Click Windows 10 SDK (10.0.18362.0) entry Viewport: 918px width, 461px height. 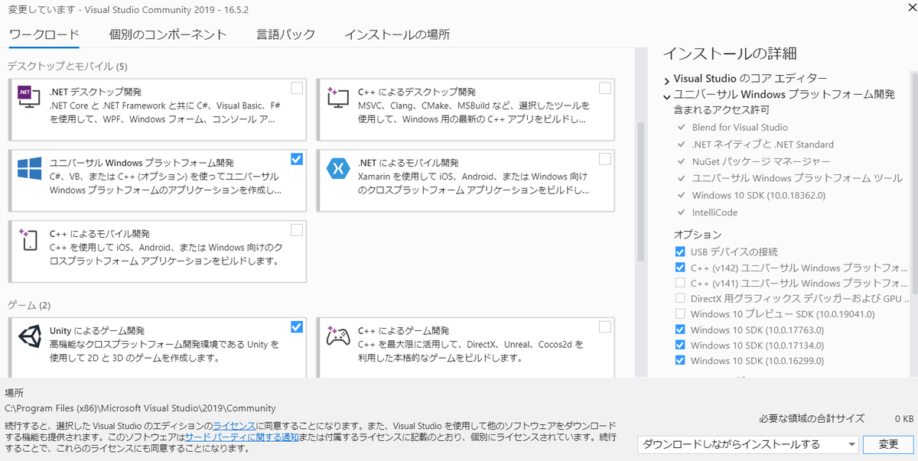[758, 195]
